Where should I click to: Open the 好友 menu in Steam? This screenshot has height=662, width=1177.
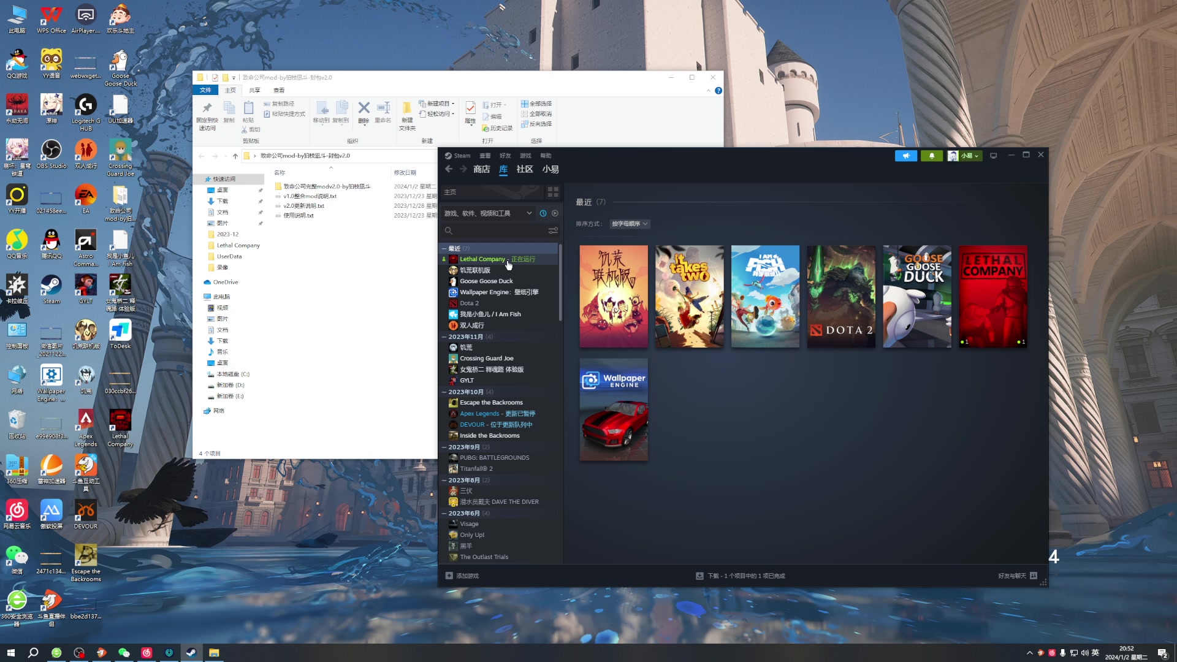pyautogui.click(x=505, y=156)
